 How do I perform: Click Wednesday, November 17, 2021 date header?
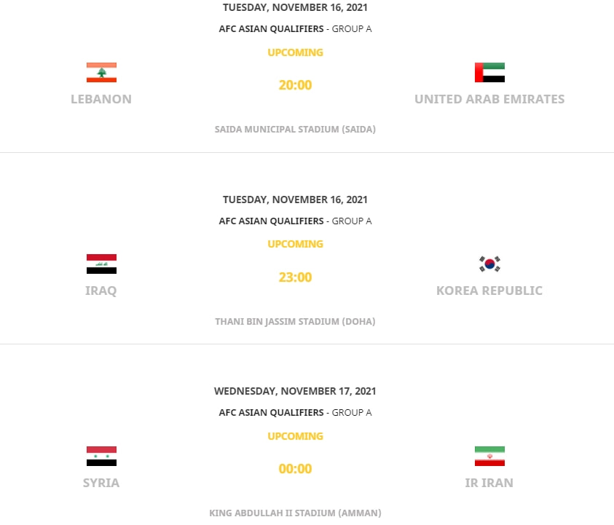(x=295, y=391)
